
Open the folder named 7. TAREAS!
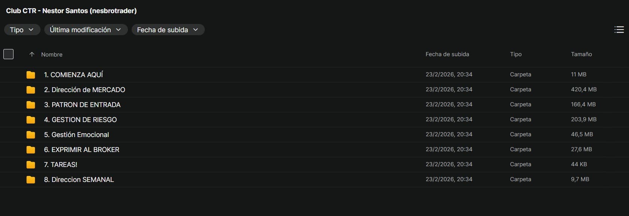[60, 165]
